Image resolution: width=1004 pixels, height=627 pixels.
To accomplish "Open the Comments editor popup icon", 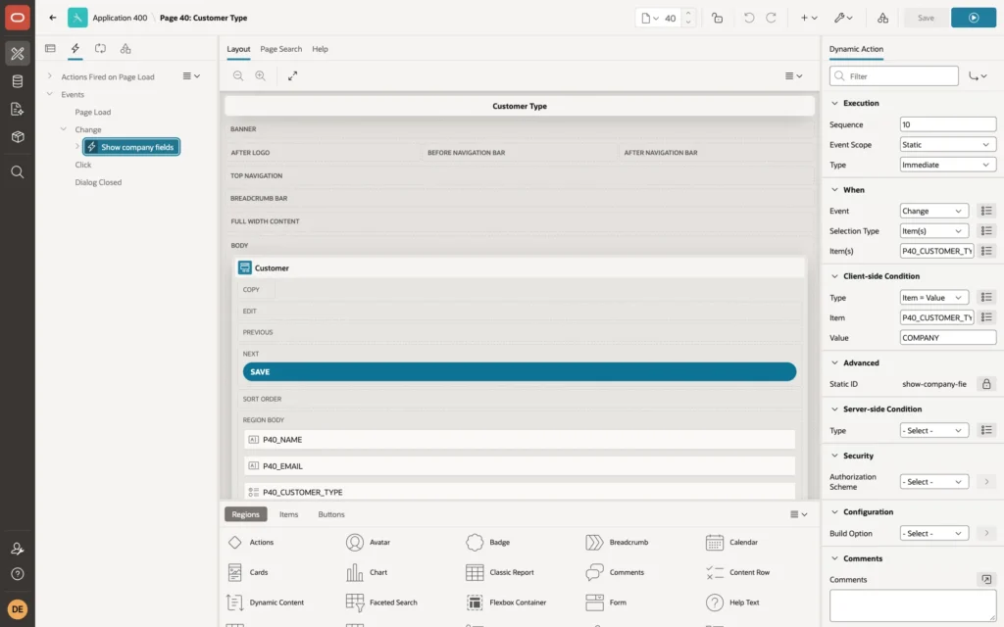I will (x=986, y=580).
